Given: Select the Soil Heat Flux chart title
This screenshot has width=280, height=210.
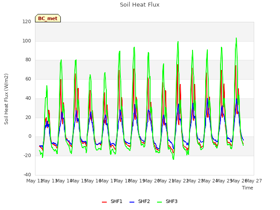Looking at the screenshot, I should tap(140, 5).
